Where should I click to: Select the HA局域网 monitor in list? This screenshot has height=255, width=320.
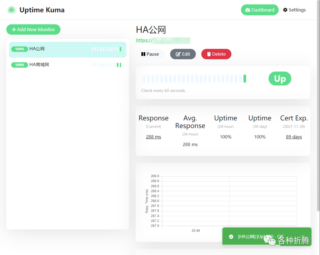68,65
